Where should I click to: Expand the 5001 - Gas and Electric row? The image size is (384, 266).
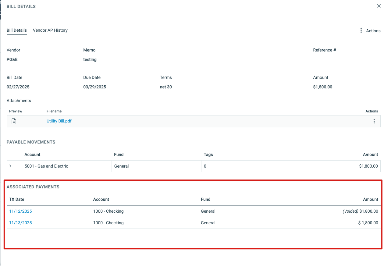10,166
